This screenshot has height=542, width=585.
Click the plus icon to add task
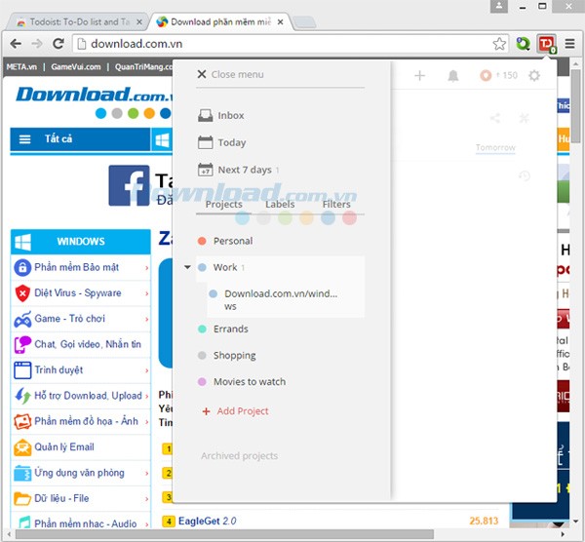[x=419, y=76]
